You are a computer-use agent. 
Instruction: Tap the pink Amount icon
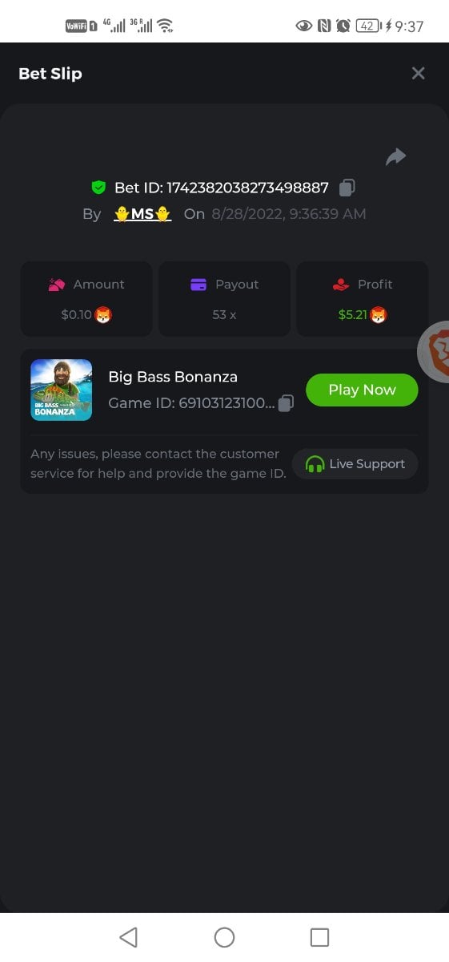(57, 285)
